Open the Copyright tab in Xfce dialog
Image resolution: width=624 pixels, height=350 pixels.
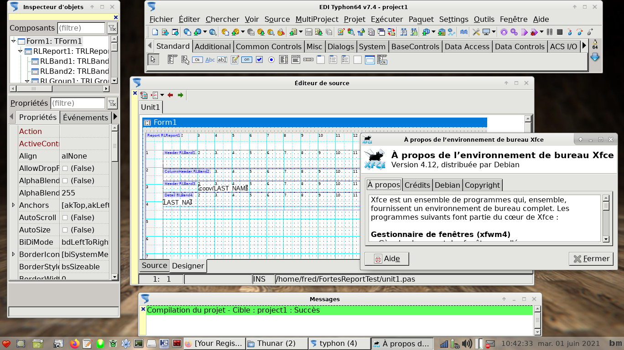coord(482,185)
